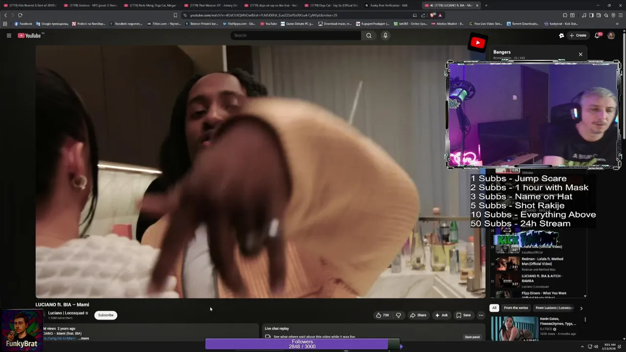Dislike the video with thumbs-down

(399, 315)
